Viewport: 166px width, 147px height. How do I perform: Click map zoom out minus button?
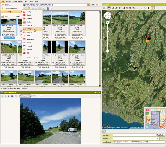(108, 51)
